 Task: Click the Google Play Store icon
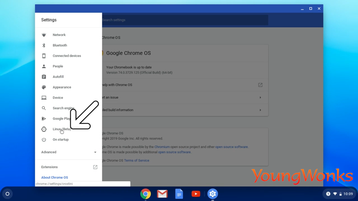click(x=44, y=119)
